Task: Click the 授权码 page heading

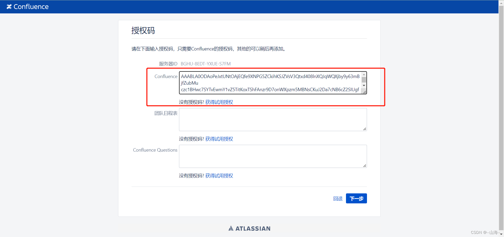Action: (143, 30)
